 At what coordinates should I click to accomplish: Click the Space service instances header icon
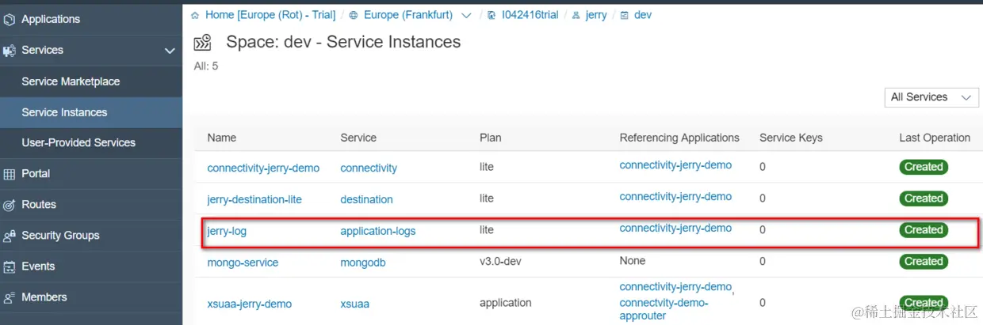(203, 43)
